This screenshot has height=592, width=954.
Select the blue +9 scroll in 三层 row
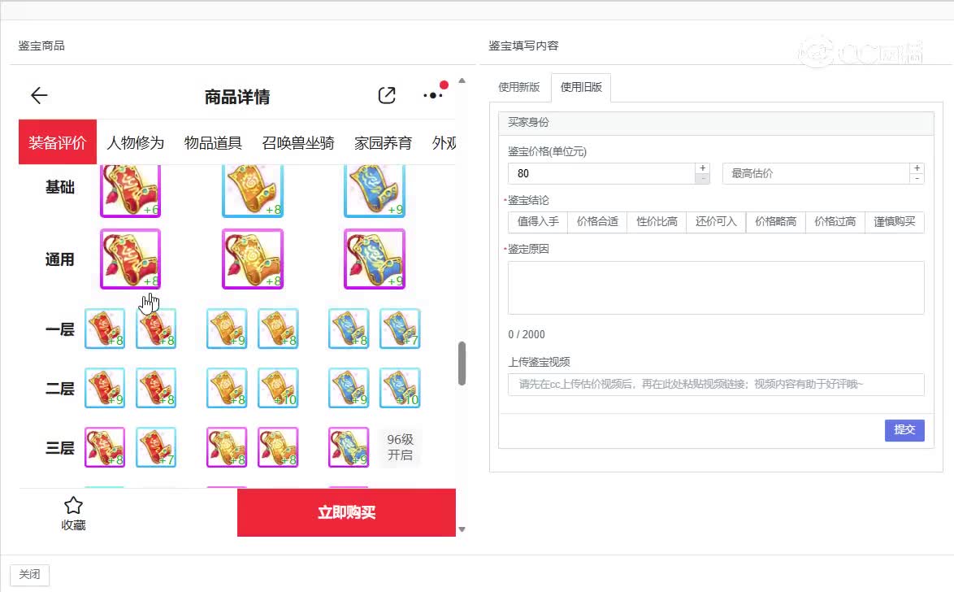pos(349,447)
